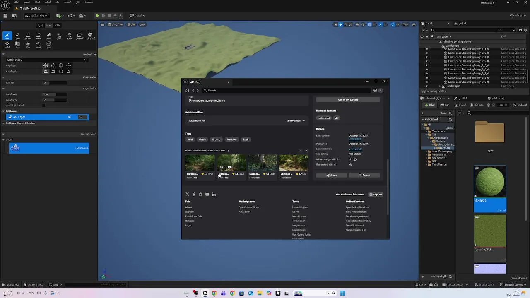Open Fab's LinkedIn social icon
This screenshot has height=298, width=530.
(214, 194)
